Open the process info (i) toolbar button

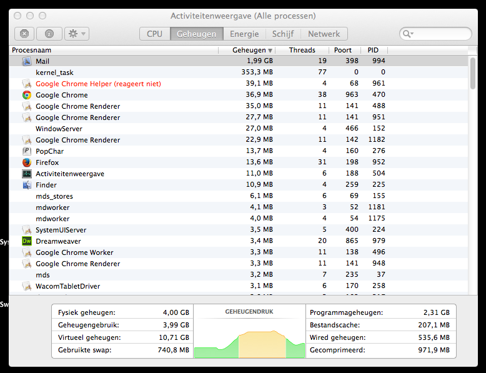(49, 34)
